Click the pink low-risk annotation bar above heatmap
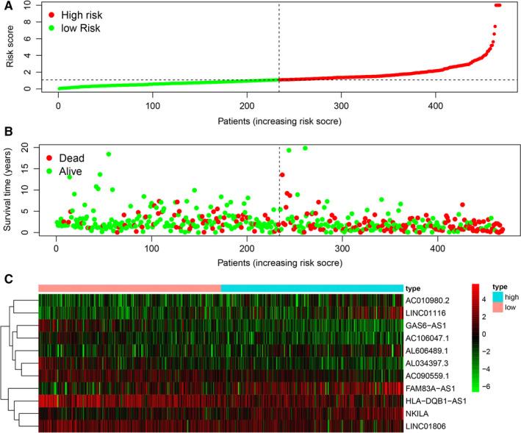The height and width of the screenshot is (433, 521). [x=129, y=288]
